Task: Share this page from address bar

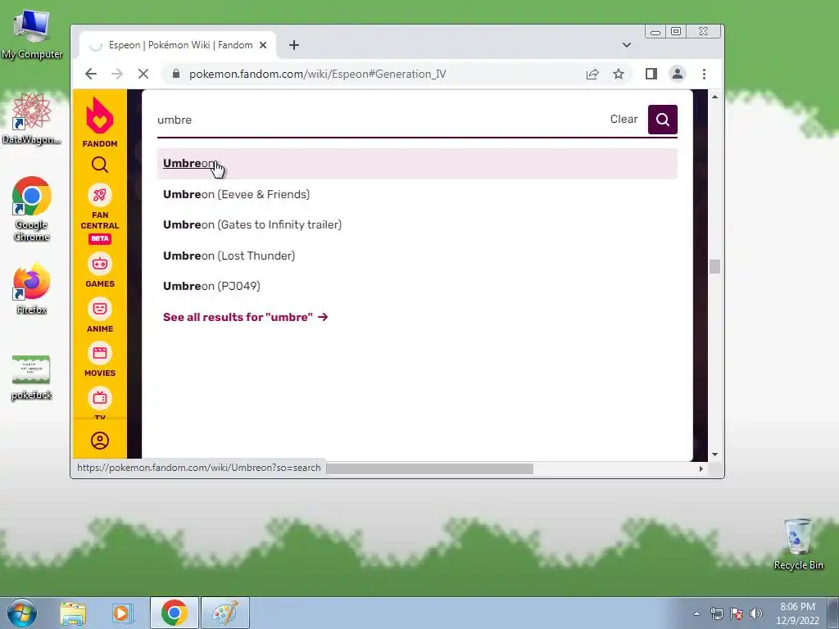Action: [x=592, y=74]
